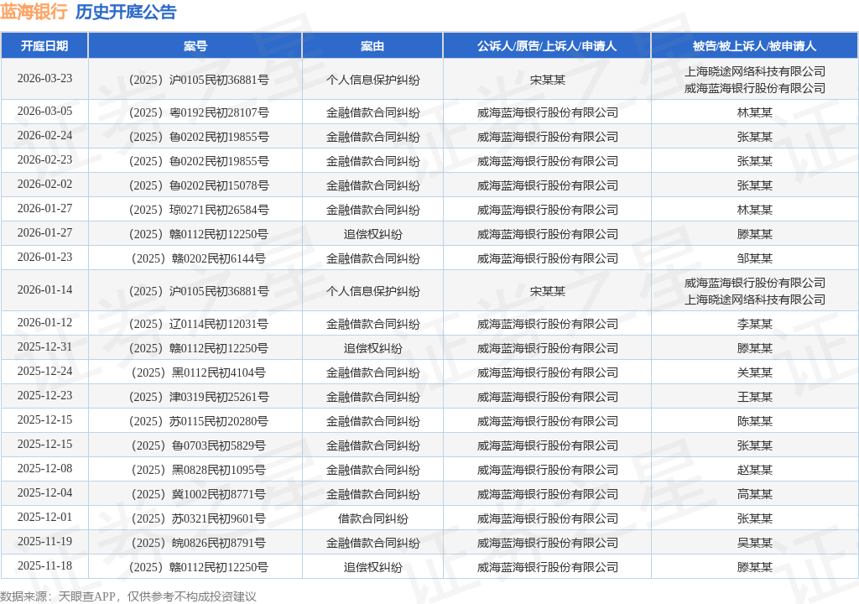The height and width of the screenshot is (604, 859).
Task: Select the date 2025-11-18
Action: pos(45,565)
